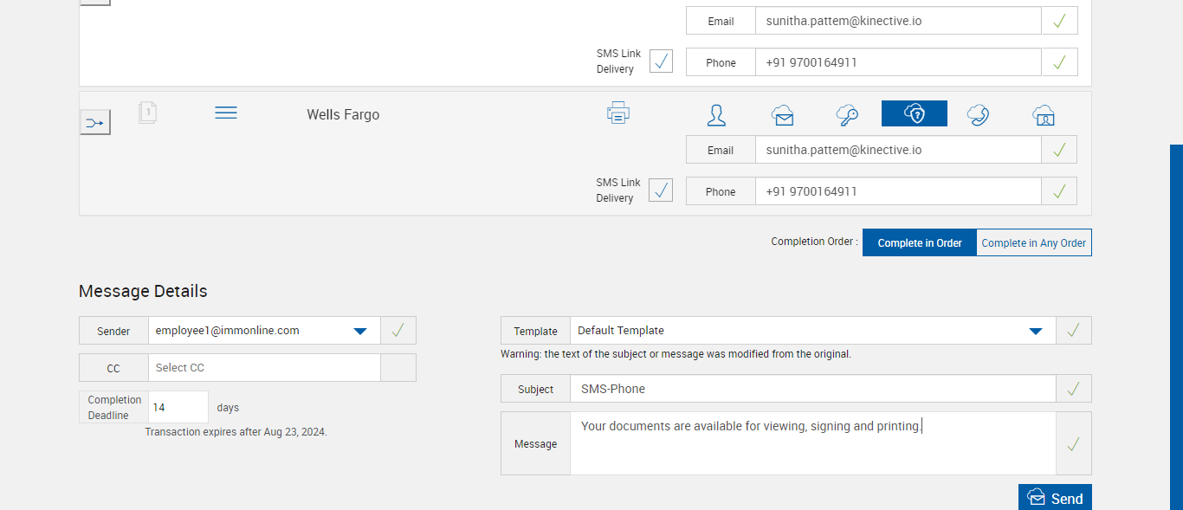Open the Sender email dropdown
This screenshot has height=510, width=1183.
point(360,331)
